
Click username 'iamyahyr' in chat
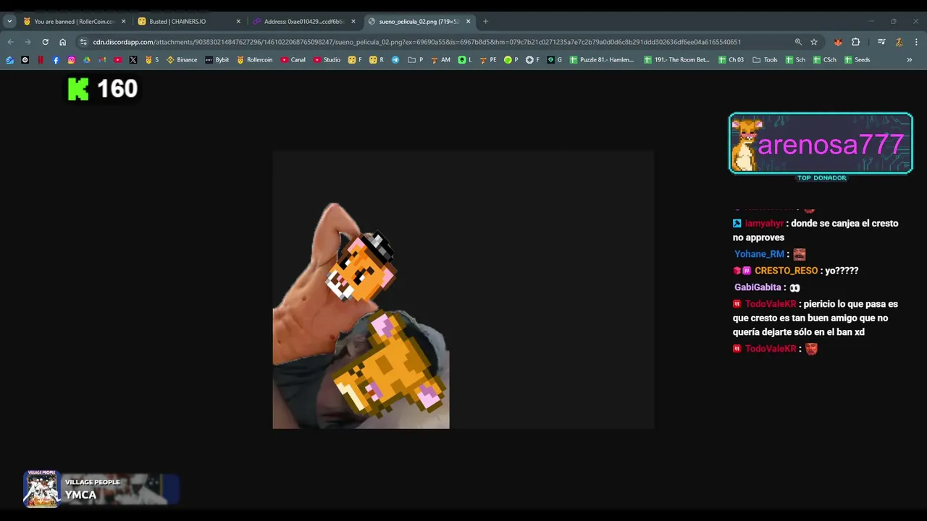(x=764, y=224)
